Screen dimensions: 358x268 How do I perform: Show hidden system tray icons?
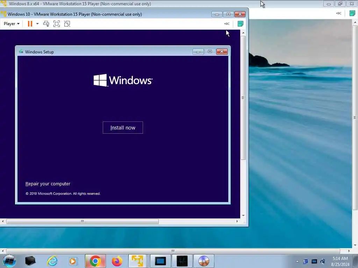(x=297, y=261)
